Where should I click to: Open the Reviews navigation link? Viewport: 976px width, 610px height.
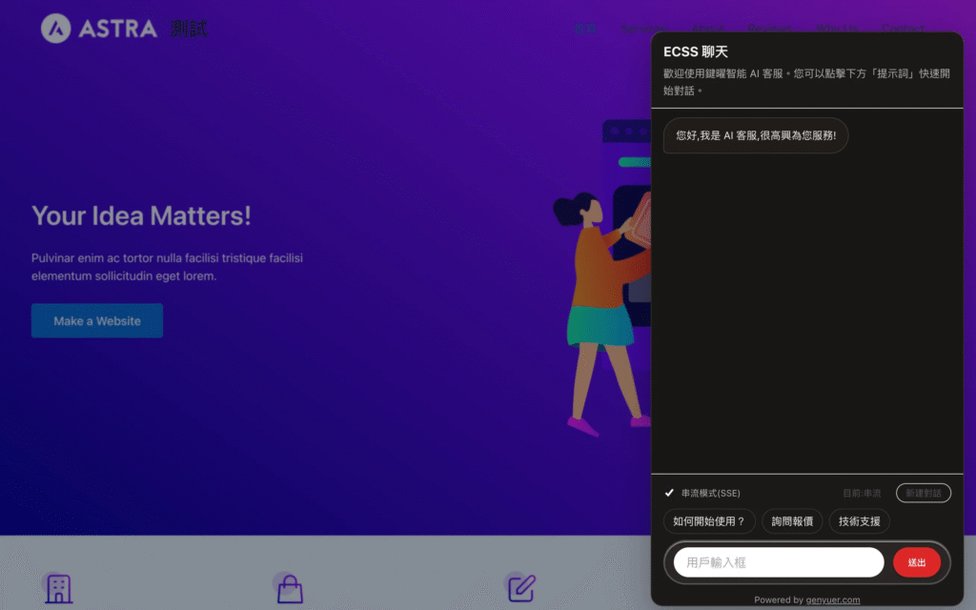point(769,29)
